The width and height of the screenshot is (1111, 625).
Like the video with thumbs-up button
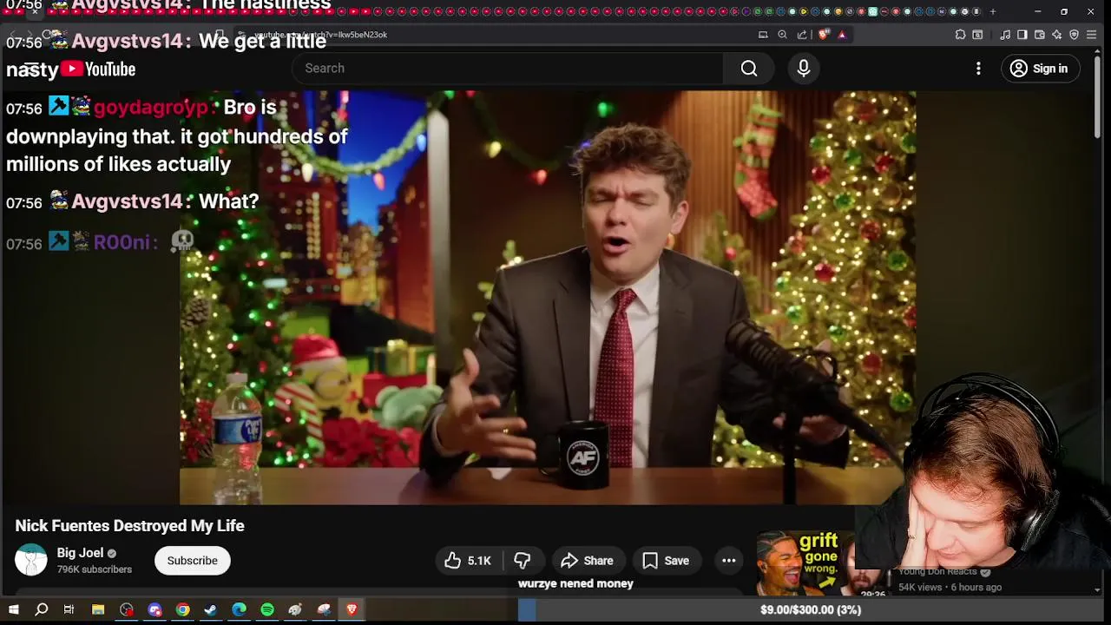[x=469, y=561]
